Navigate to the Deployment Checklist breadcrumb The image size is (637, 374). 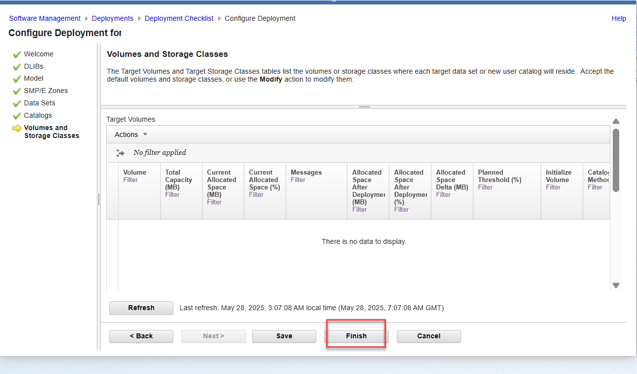pyautogui.click(x=179, y=18)
